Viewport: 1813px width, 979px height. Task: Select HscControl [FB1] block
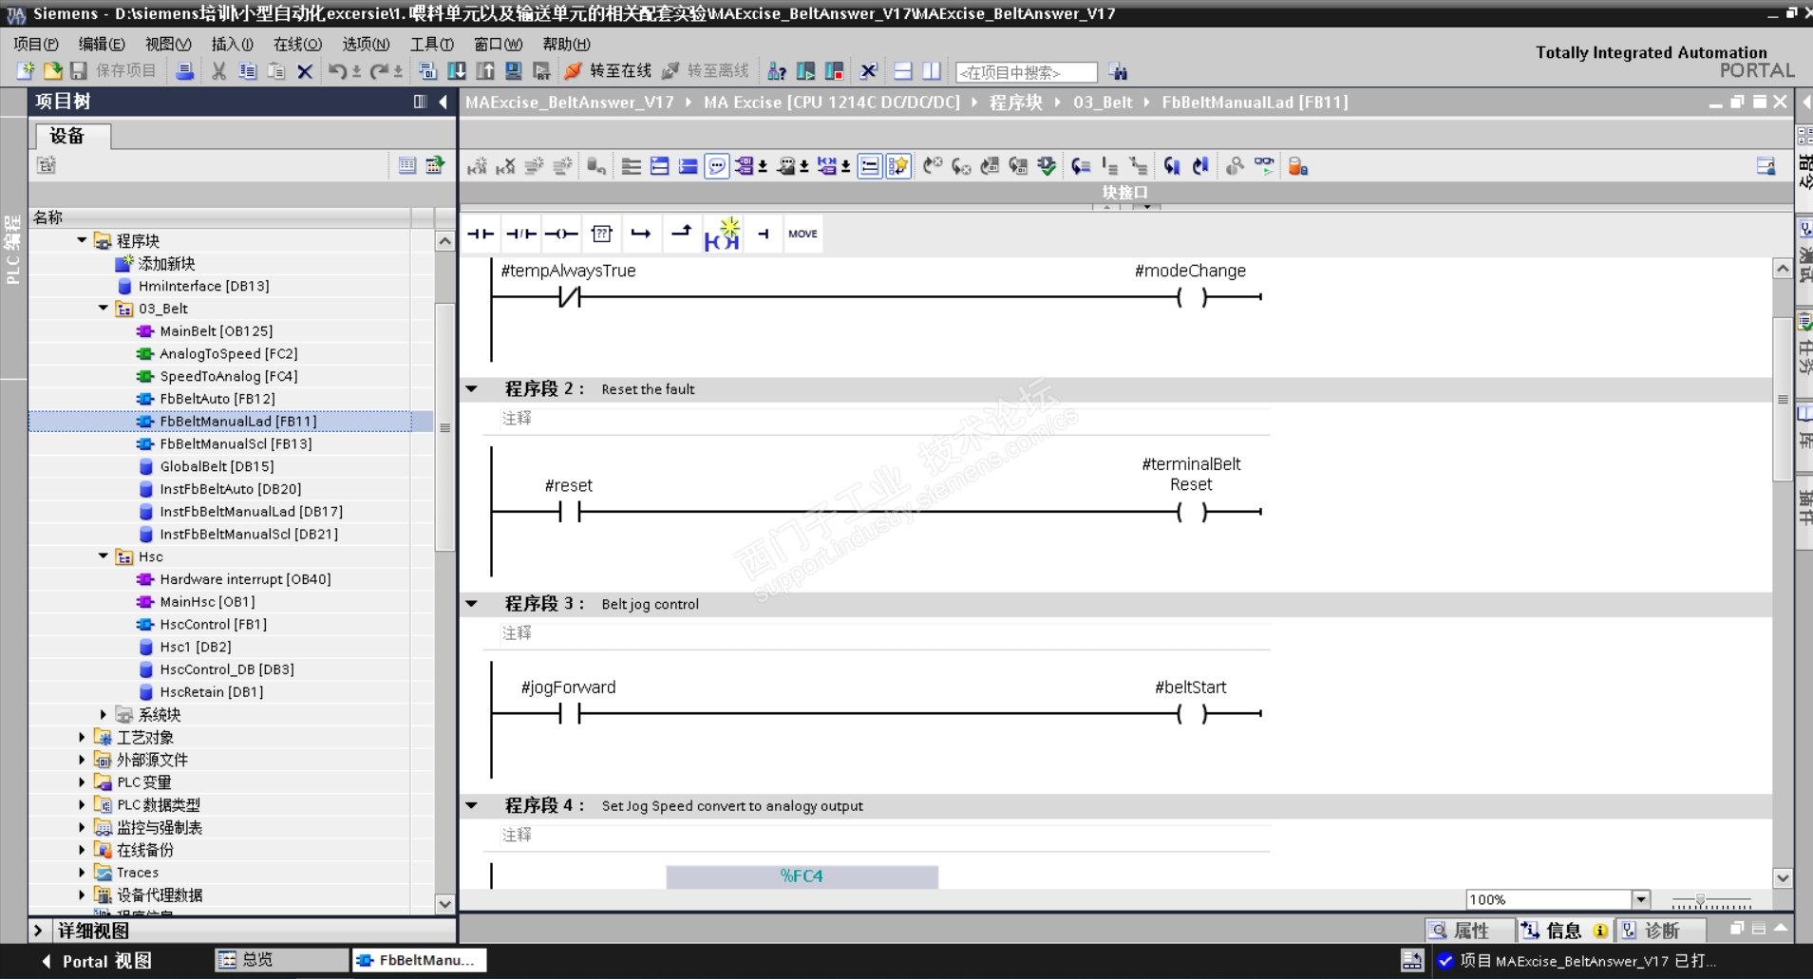pos(213,624)
